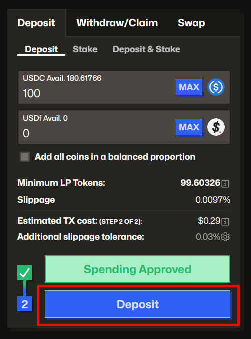Switch to the Withdraw/Claim tab
Screen dimensions: 251x339
(x=117, y=23)
